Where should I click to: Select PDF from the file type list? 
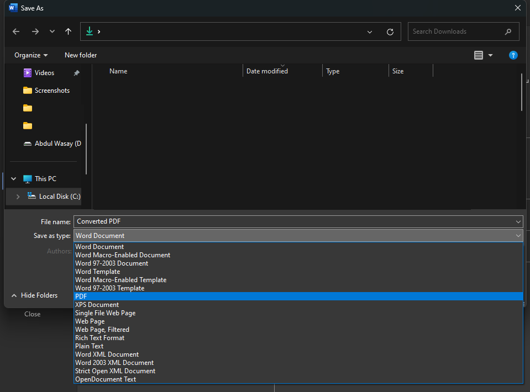tap(81, 296)
